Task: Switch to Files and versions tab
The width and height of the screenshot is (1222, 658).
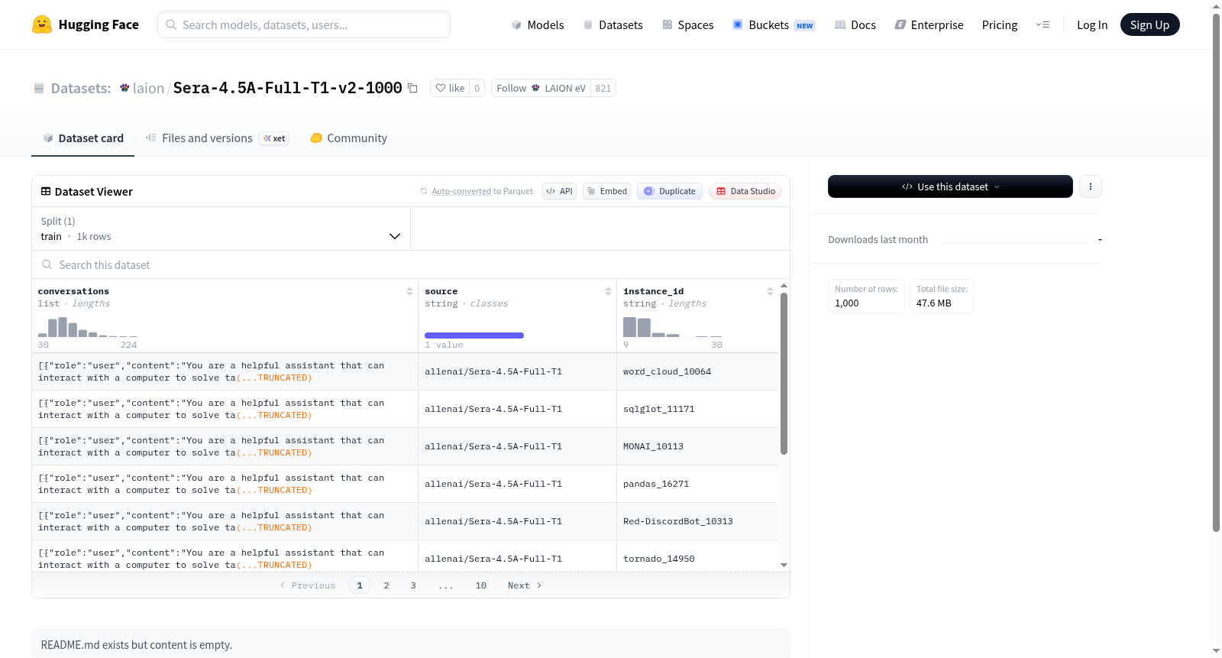Action: 216,138
